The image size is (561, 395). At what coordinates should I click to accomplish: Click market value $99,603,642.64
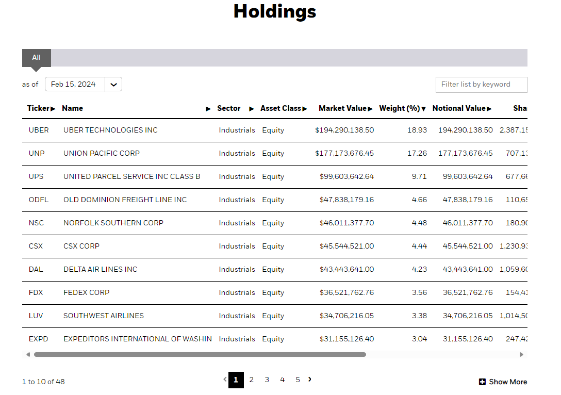346,177
